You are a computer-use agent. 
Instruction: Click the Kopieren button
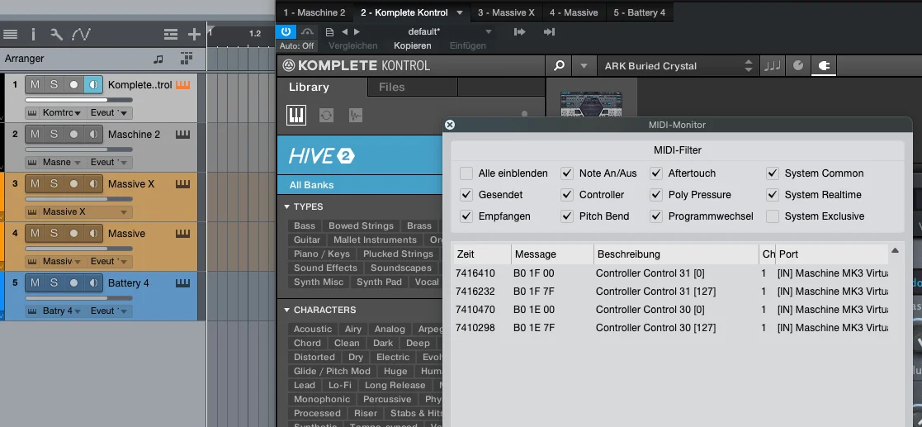click(412, 45)
